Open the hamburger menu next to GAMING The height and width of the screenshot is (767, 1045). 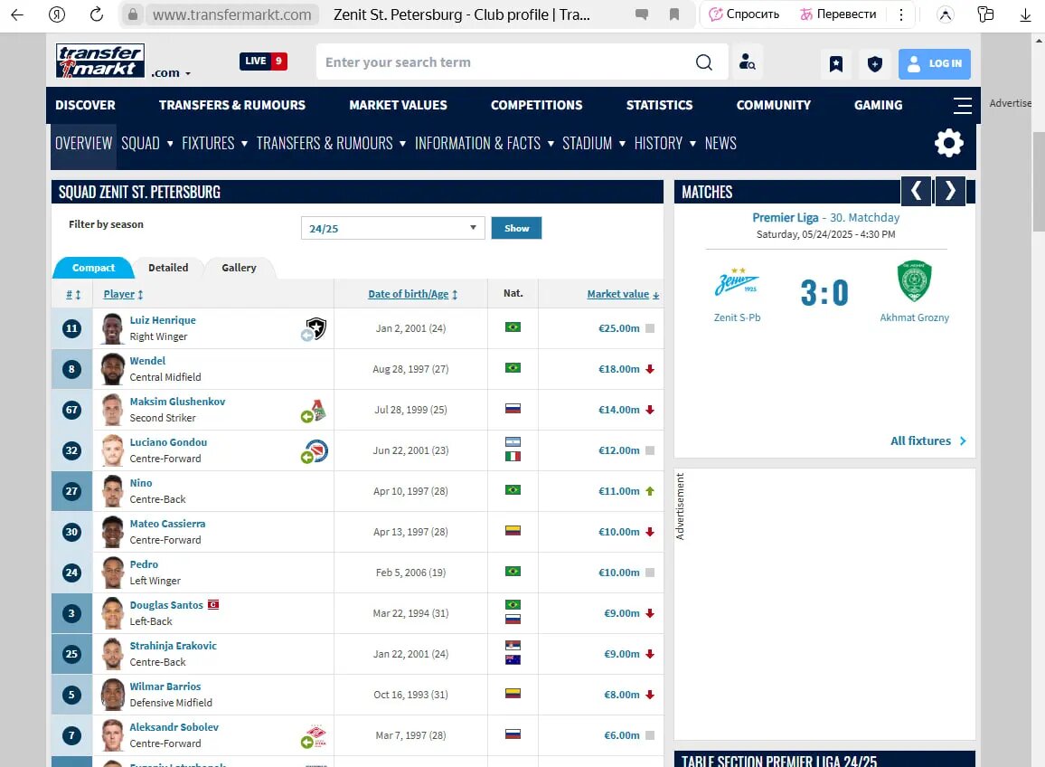pyautogui.click(x=962, y=105)
